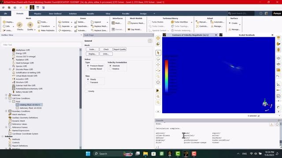The width and height of the screenshot is (282, 158).
Task: Click Dynamic Mesh in the Mesh Models group
Action: pos(136,23)
